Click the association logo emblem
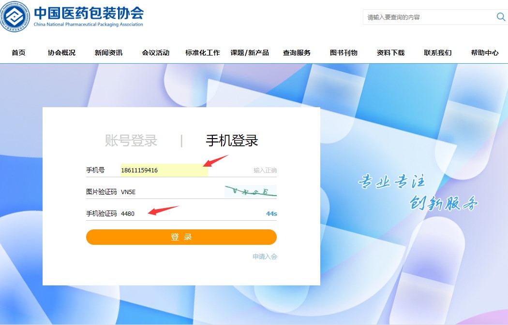Image resolution: width=508 pixels, height=325 pixels. [15, 16]
